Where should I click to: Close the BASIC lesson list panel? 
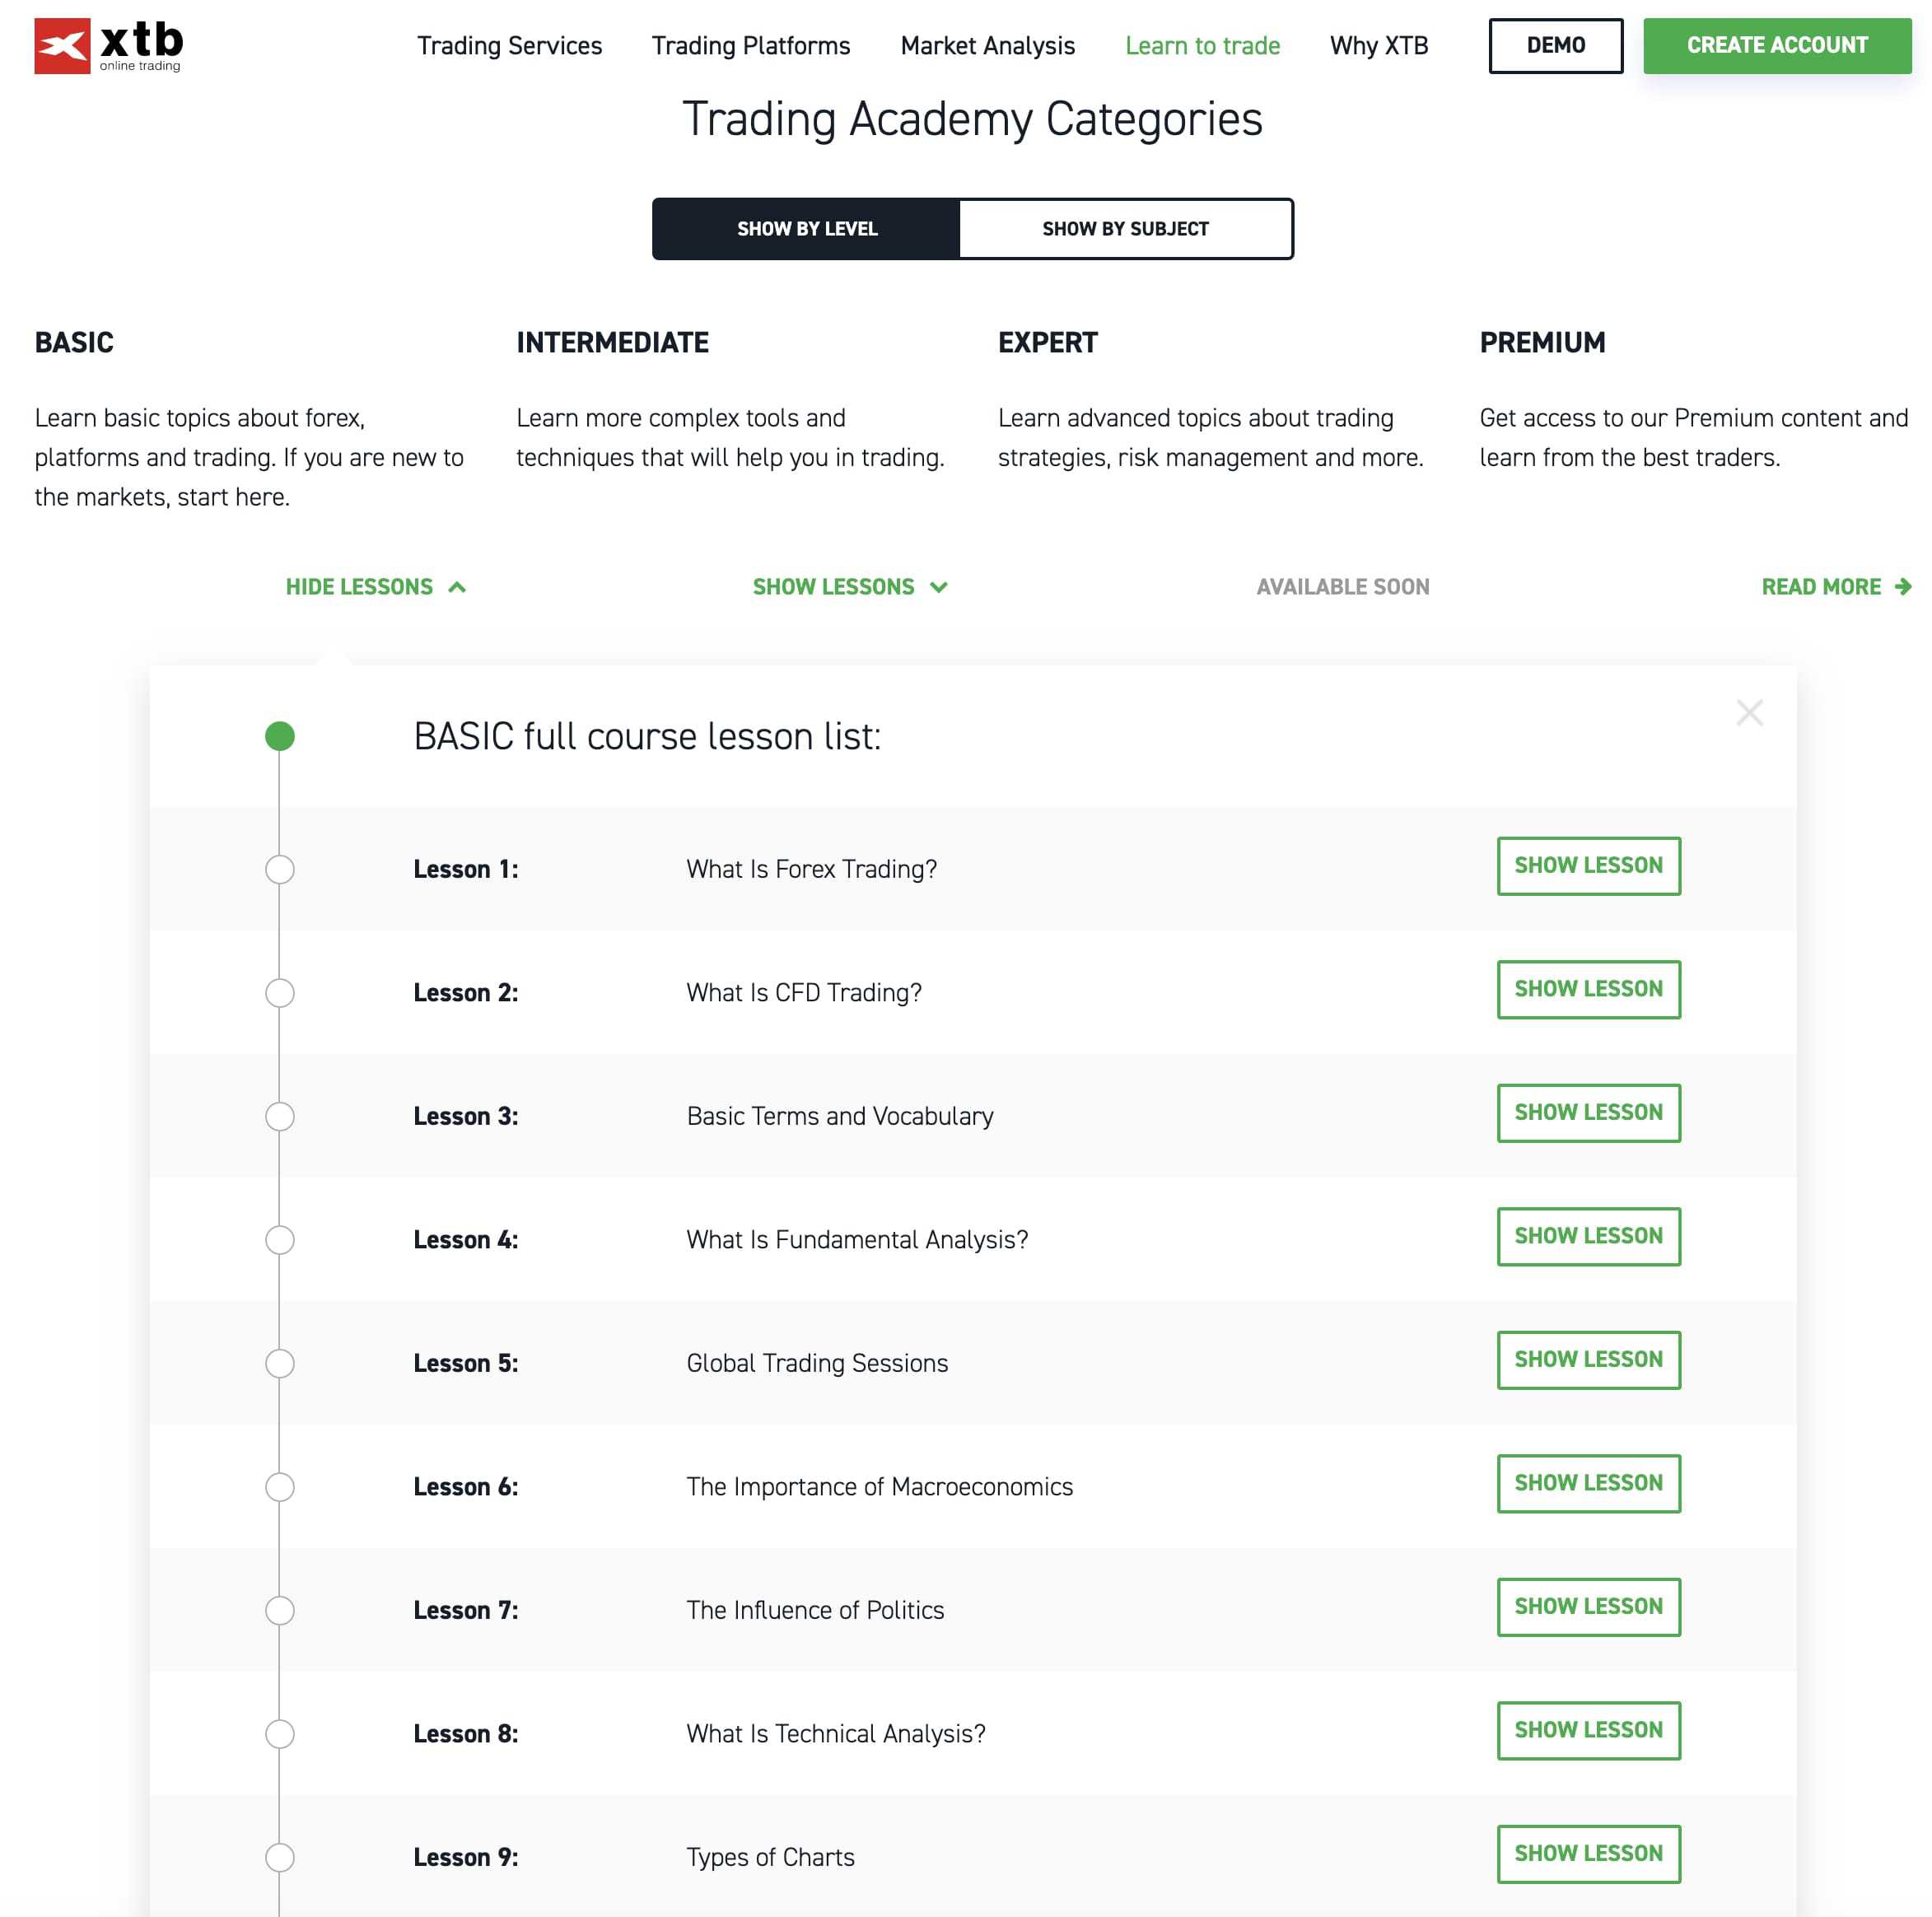click(1749, 712)
